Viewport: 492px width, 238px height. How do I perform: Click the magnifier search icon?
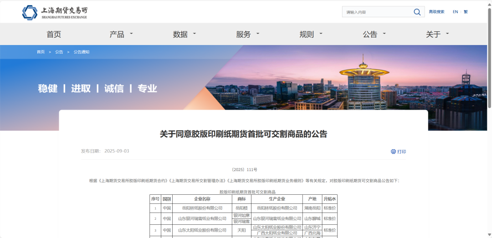[x=417, y=12]
